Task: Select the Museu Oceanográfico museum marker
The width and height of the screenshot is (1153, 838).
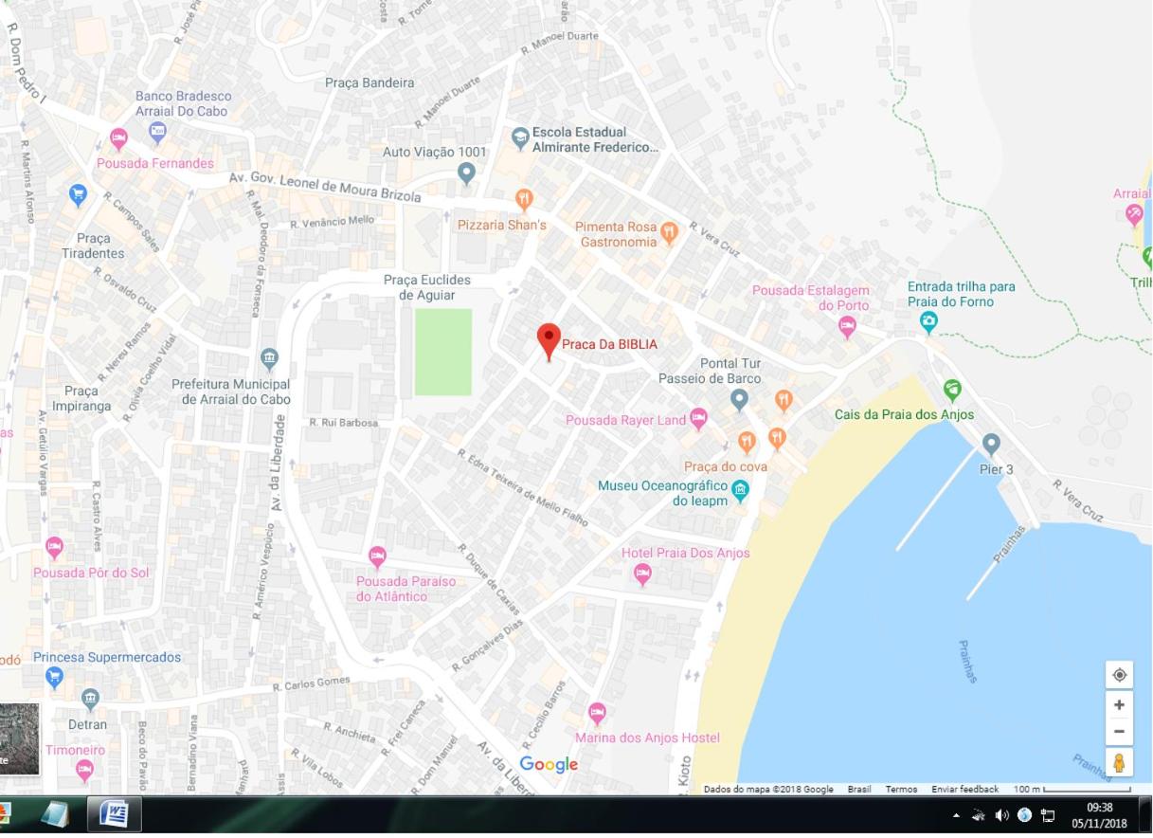Action: point(741,489)
